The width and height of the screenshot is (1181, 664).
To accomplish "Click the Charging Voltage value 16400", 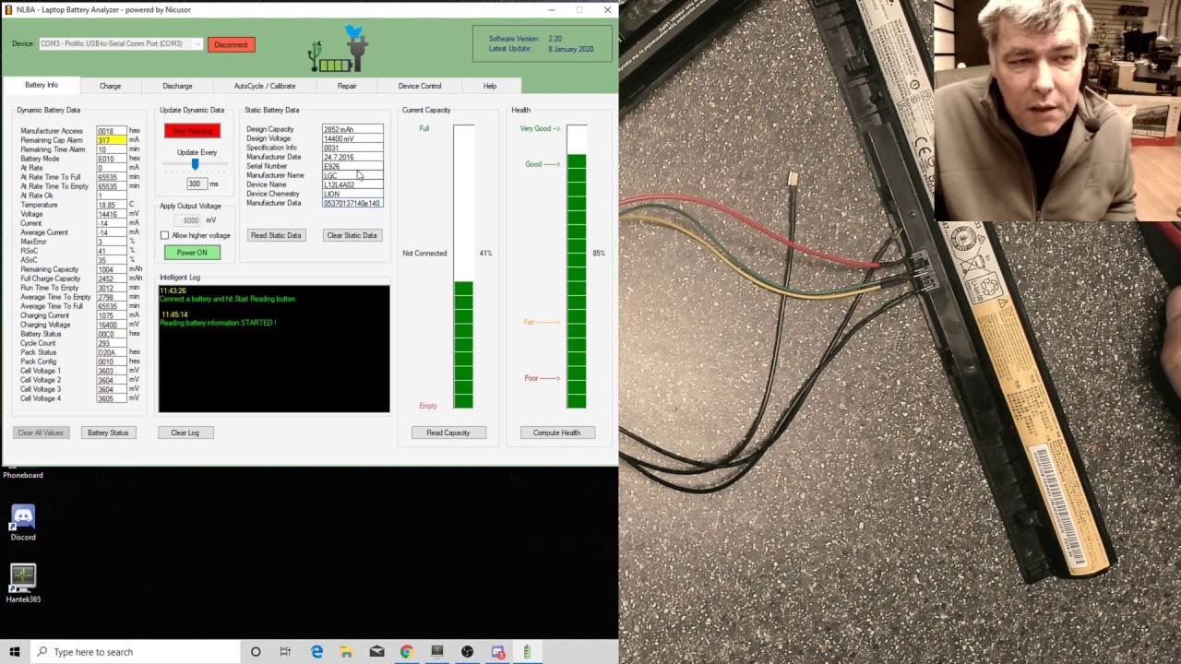I will click(112, 325).
